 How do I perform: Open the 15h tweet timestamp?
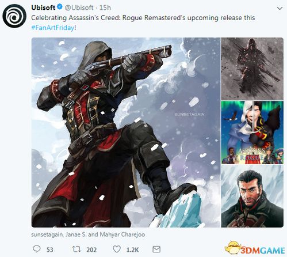[x=105, y=7]
